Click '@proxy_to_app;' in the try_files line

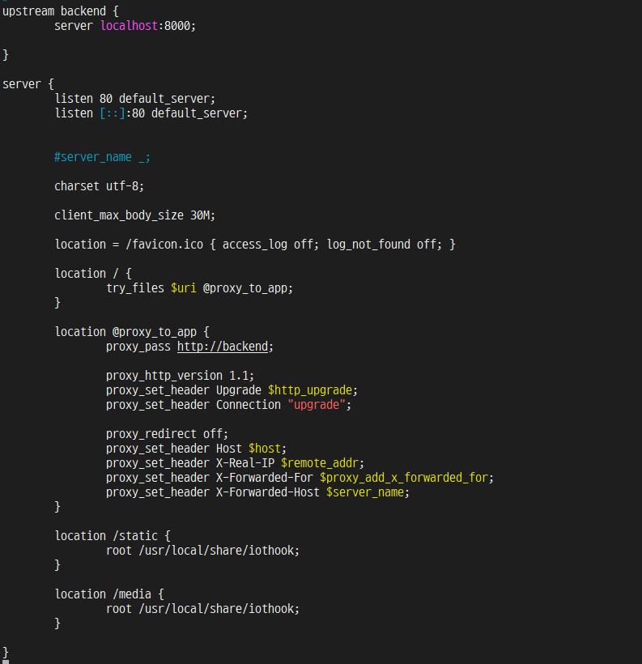point(249,288)
